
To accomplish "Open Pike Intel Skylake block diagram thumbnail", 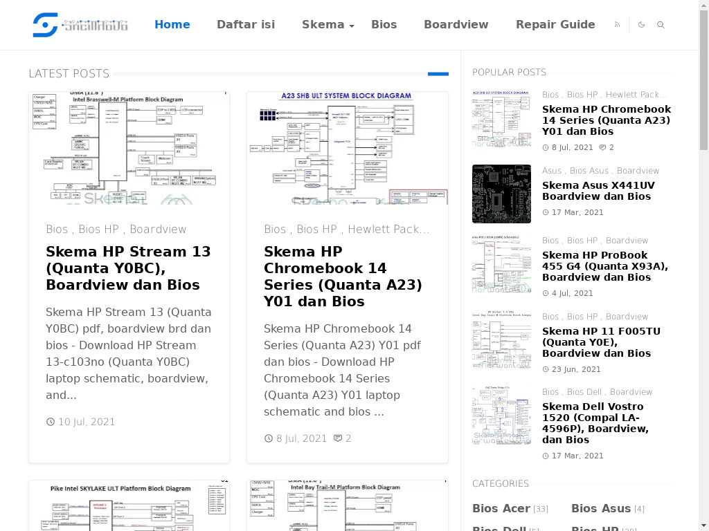I will coord(129,505).
